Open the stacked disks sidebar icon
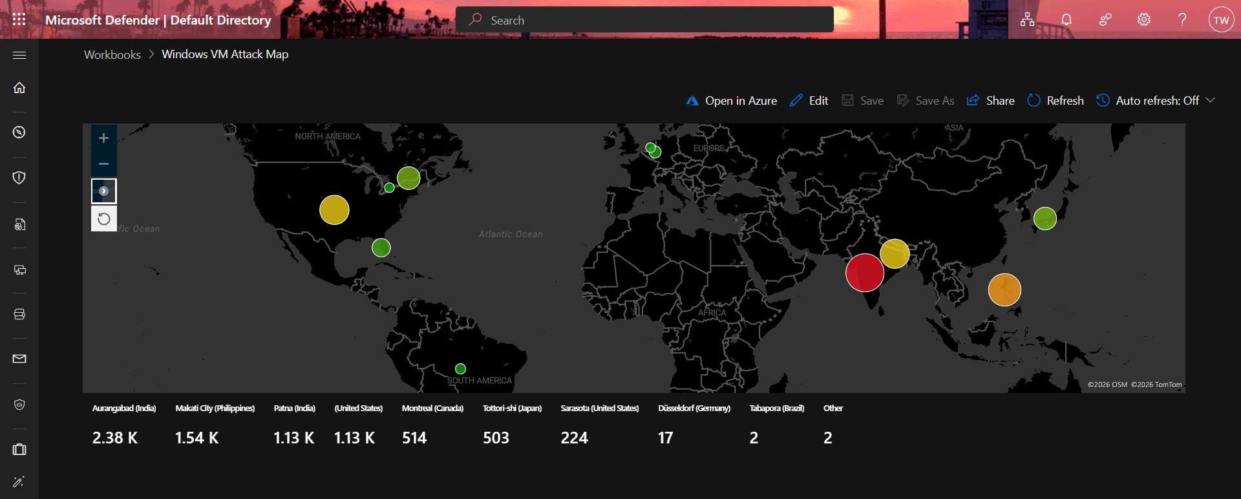Viewport: 1241px width, 499px height. (19, 314)
